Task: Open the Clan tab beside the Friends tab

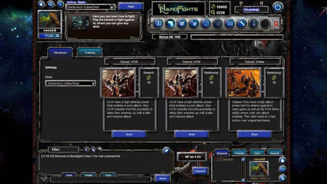Action: click(257, 153)
